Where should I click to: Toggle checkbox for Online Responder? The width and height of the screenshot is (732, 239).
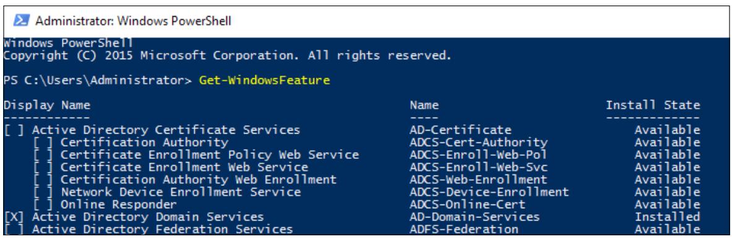43,205
